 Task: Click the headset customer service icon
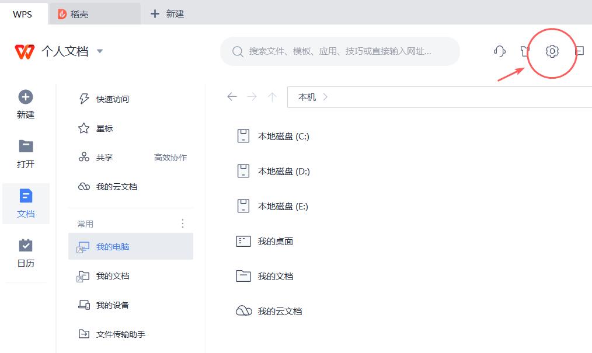[x=499, y=51]
